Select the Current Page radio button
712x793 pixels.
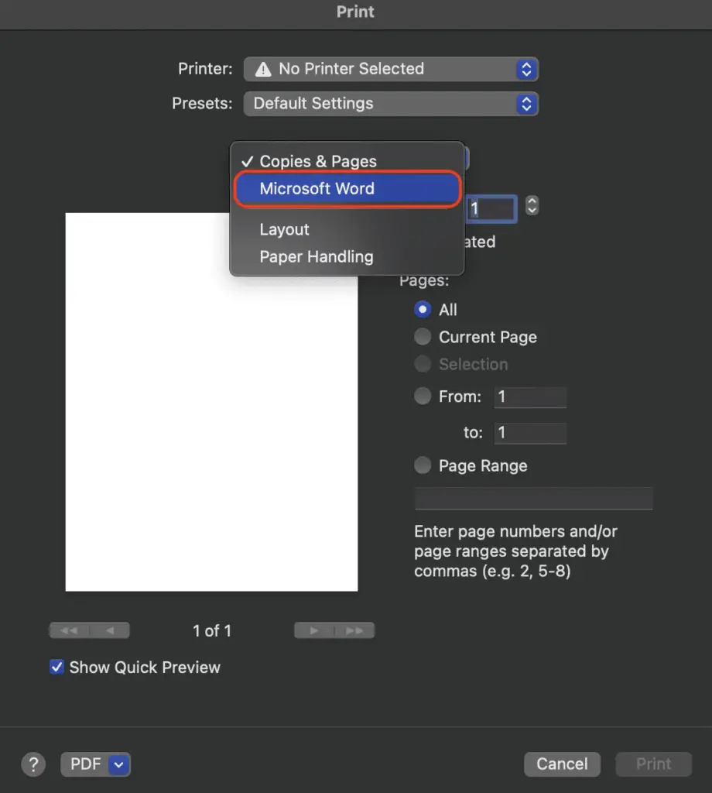(x=423, y=337)
